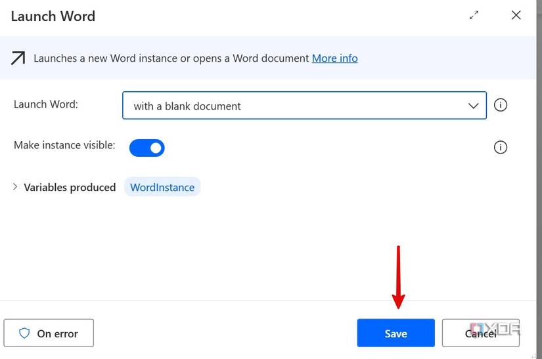
Task: Close the Launch Word dialog
Action: [516, 15]
